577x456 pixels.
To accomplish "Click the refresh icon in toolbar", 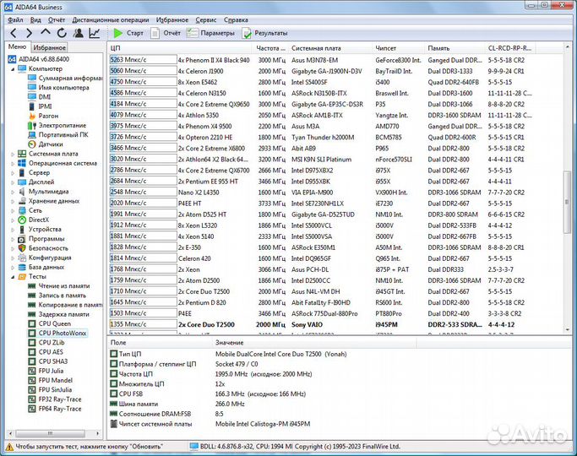I will coord(62,33).
